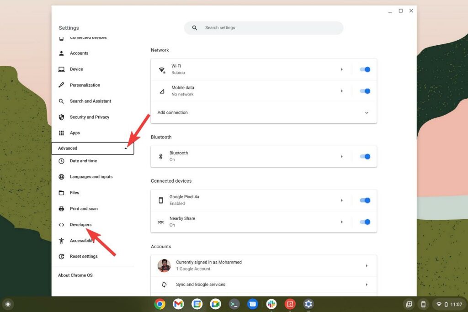
Task: Open Reset settings
Action: [x=84, y=256]
